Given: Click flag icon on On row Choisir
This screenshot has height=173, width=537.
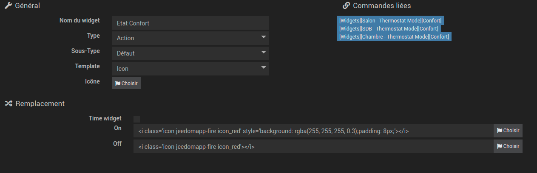Looking at the screenshot, I should [x=500, y=131].
